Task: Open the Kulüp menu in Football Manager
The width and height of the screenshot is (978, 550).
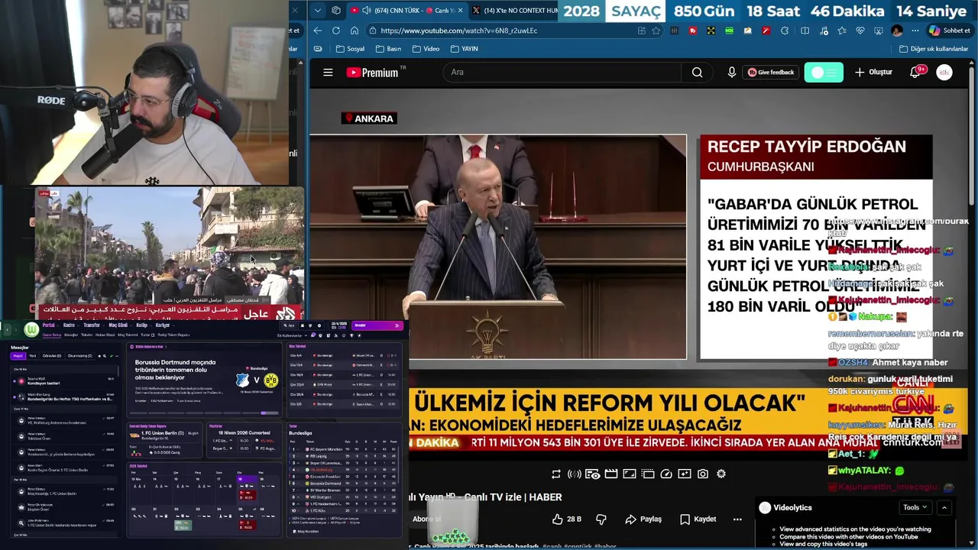Action: pyautogui.click(x=142, y=325)
